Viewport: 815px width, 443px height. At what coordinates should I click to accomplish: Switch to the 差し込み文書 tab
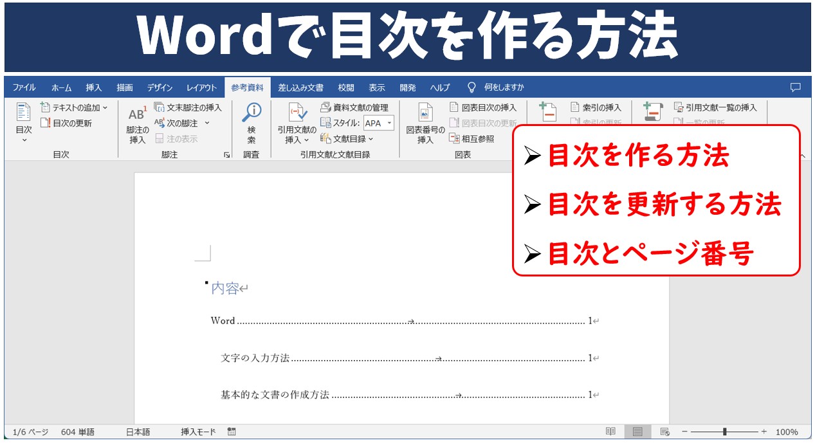pyautogui.click(x=301, y=87)
